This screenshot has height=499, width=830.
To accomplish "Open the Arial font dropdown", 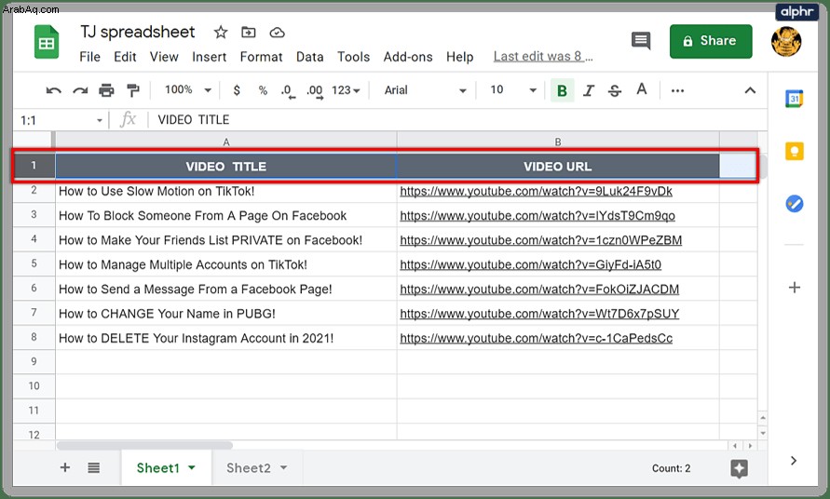I will 425,90.
